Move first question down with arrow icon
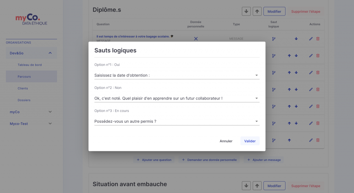This screenshot has height=193, width=354. (296, 39)
